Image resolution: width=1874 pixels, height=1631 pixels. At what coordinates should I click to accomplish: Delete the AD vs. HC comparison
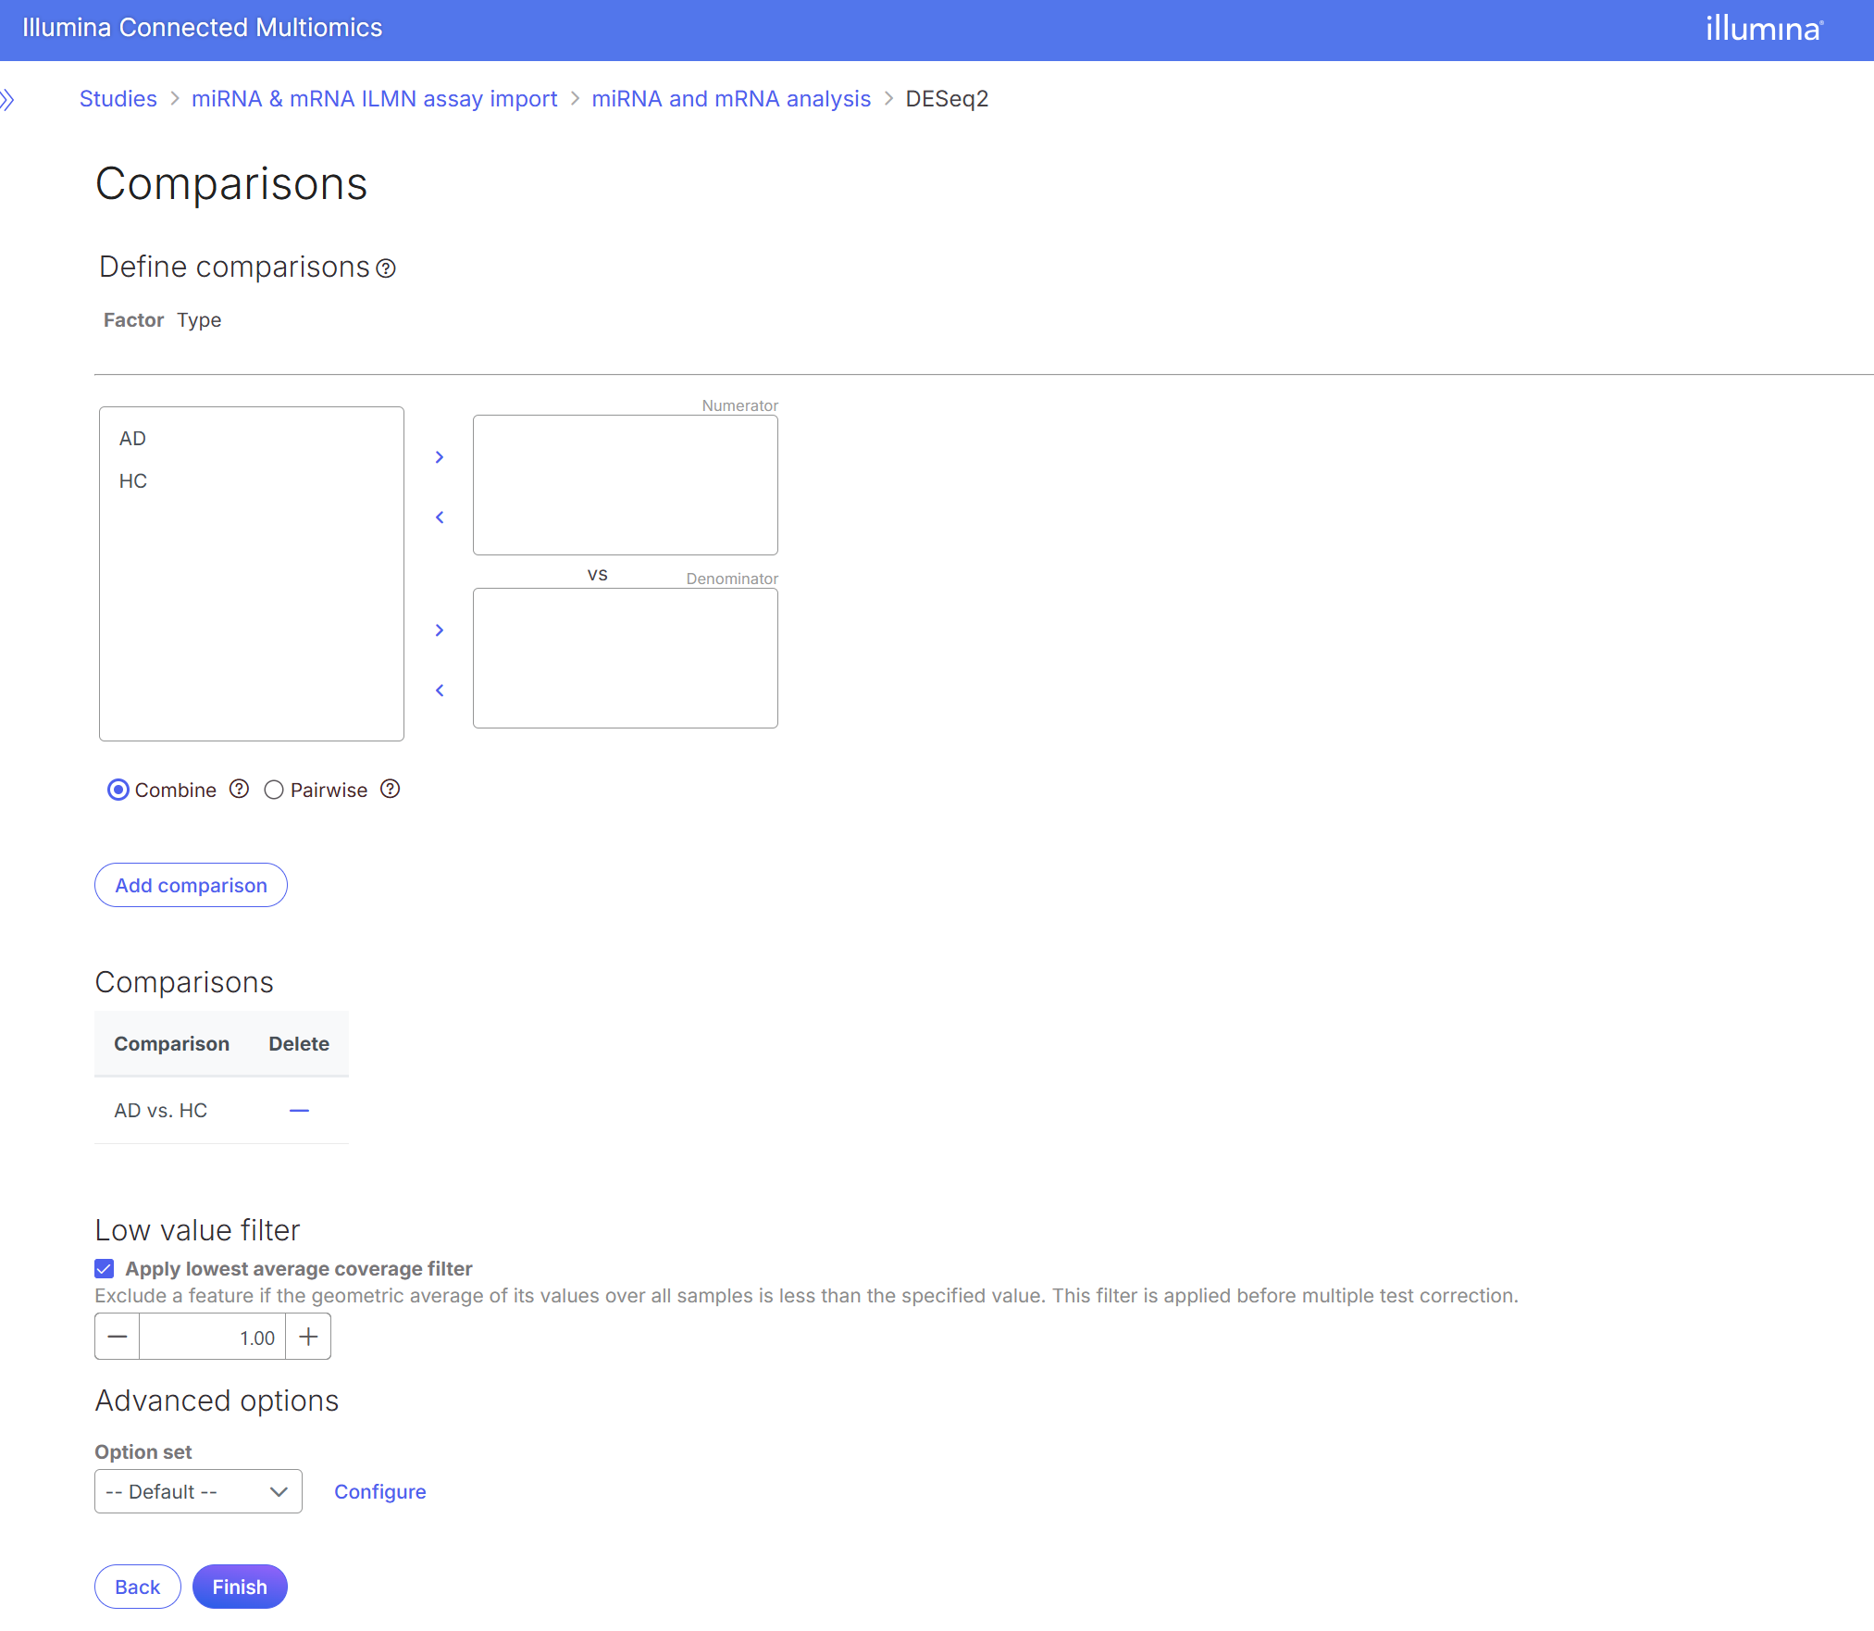click(299, 1110)
